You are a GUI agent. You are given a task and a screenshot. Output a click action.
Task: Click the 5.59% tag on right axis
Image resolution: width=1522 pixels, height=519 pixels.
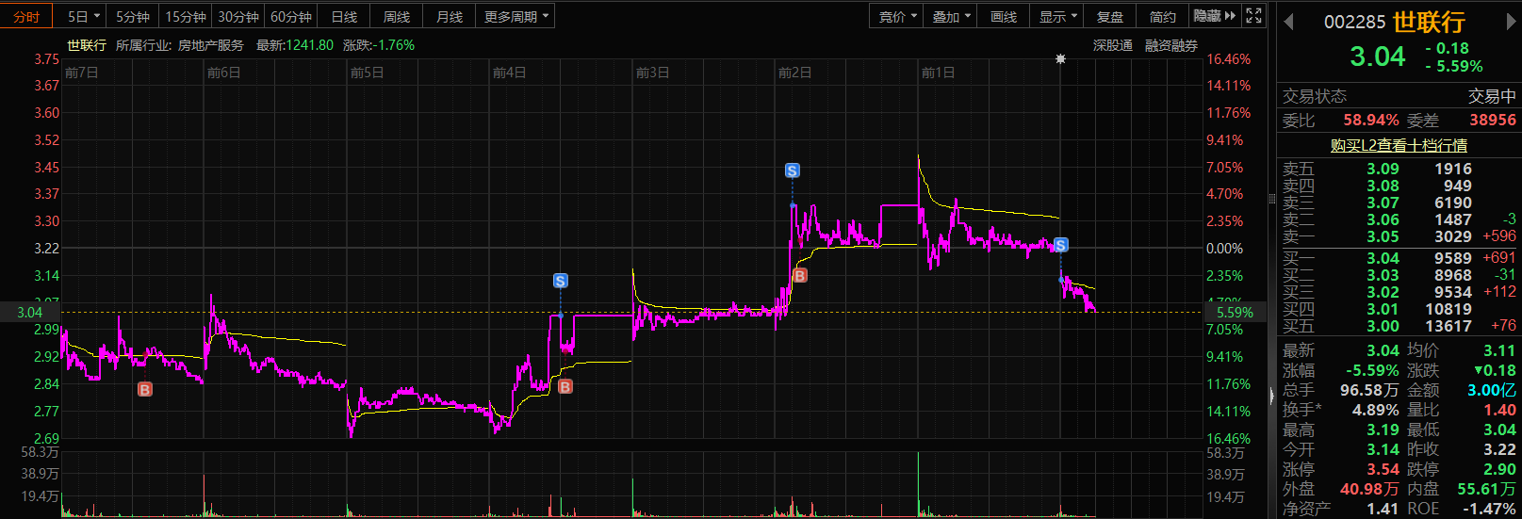pyautogui.click(x=1235, y=313)
